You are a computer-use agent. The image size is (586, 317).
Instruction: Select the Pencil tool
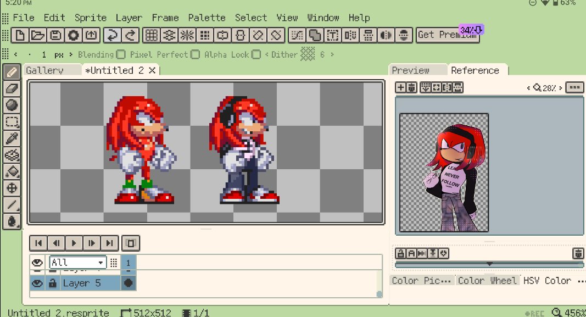(x=12, y=72)
